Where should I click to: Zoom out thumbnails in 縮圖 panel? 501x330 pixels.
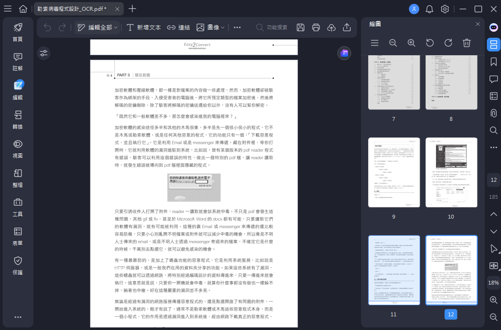pyautogui.click(x=393, y=43)
